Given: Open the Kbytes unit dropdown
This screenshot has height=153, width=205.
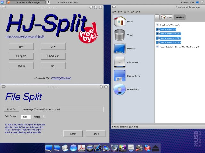Looking at the screenshot, I should coord(38,117).
